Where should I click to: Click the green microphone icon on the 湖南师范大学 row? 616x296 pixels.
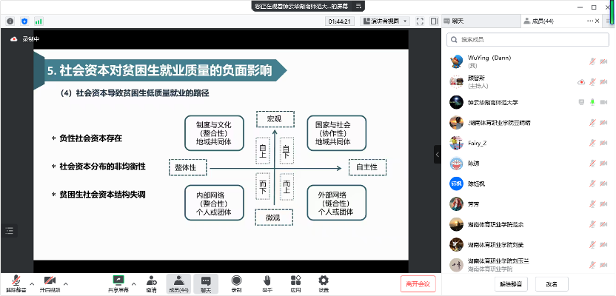[592, 102]
